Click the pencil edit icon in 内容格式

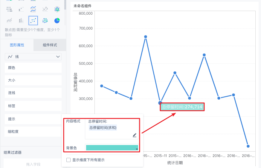(135, 135)
